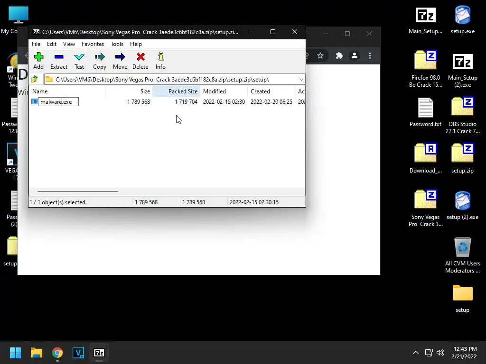Open the View menu

pos(69,44)
